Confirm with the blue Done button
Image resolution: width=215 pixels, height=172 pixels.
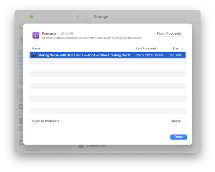(x=178, y=137)
